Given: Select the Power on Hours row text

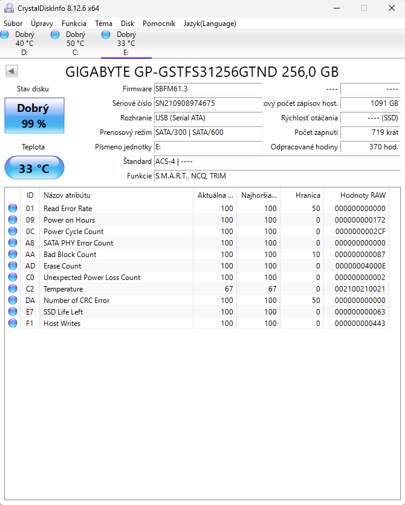Looking at the screenshot, I should coord(70,220).
